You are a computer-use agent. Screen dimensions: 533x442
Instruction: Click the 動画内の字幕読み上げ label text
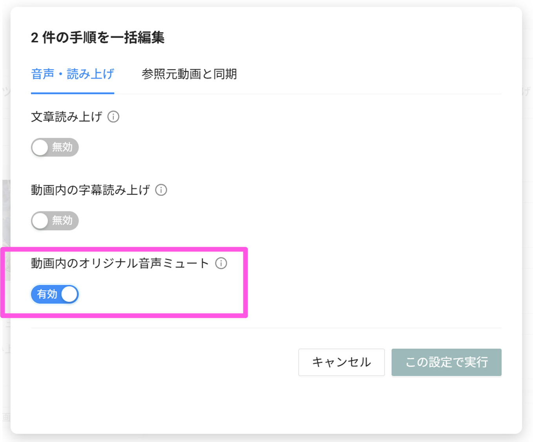[x=90, y=190]
